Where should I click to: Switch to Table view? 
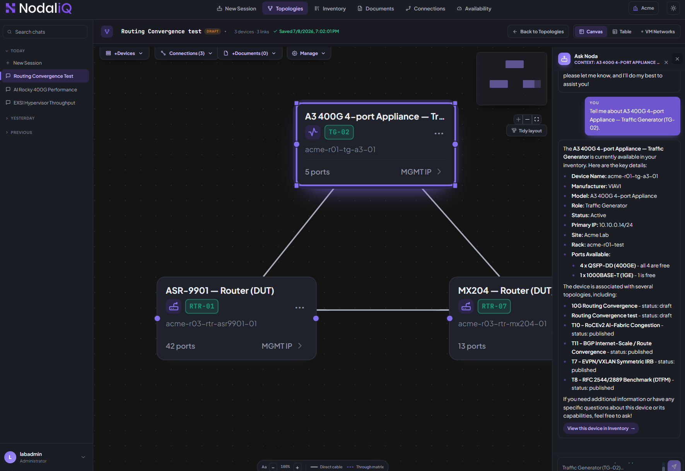pos(622,32)
